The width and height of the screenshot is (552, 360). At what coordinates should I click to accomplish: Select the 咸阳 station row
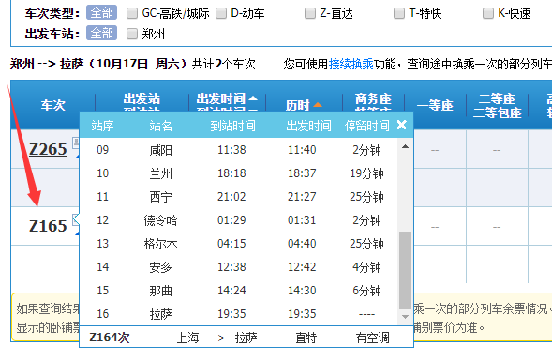point(239,150)
